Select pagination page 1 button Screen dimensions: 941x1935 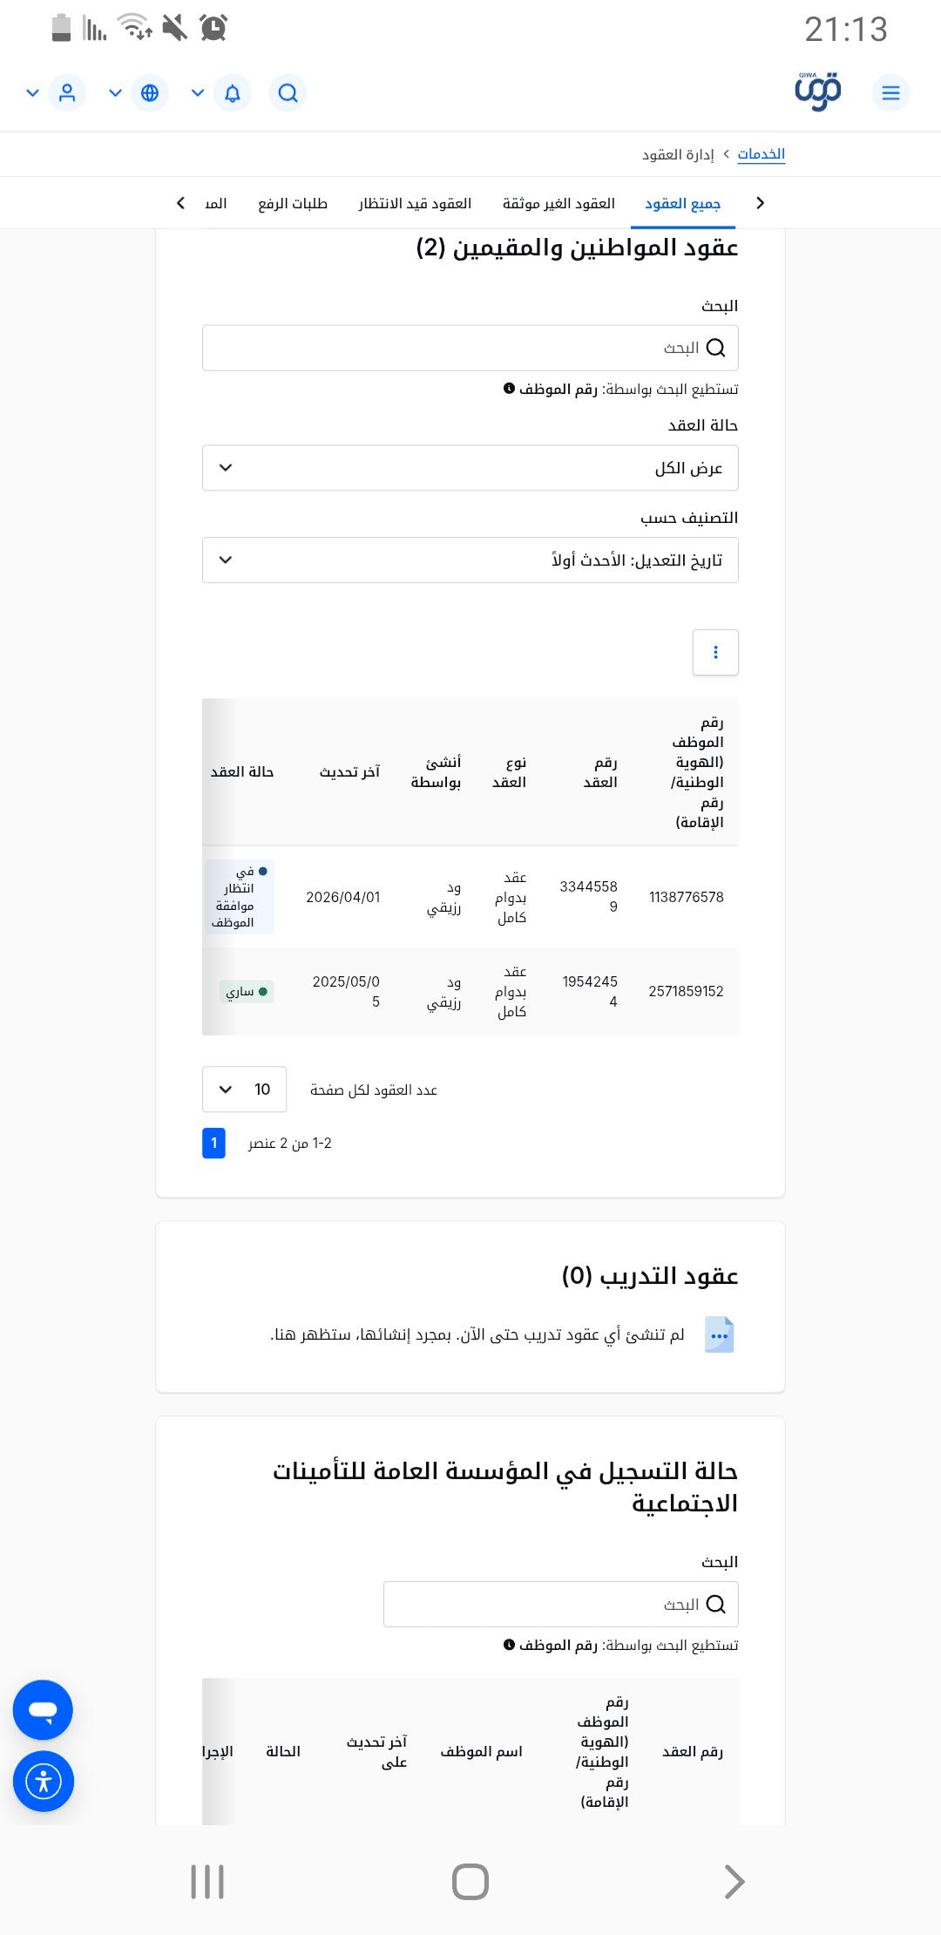213,1143
